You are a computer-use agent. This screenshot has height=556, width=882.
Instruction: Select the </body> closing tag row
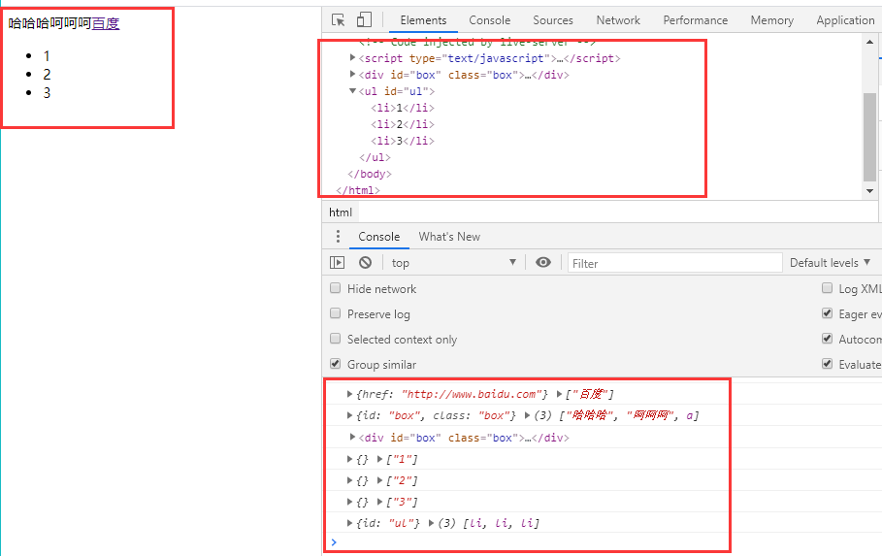(x=370, y=174)
